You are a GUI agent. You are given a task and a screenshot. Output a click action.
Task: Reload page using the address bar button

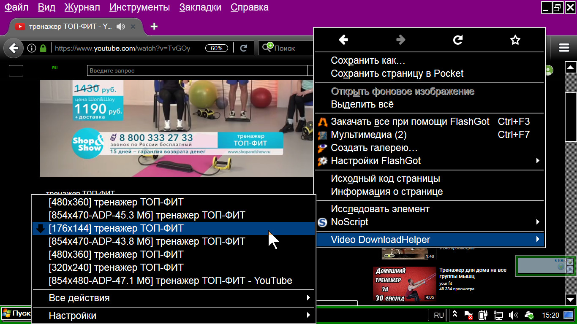[243, 48]
